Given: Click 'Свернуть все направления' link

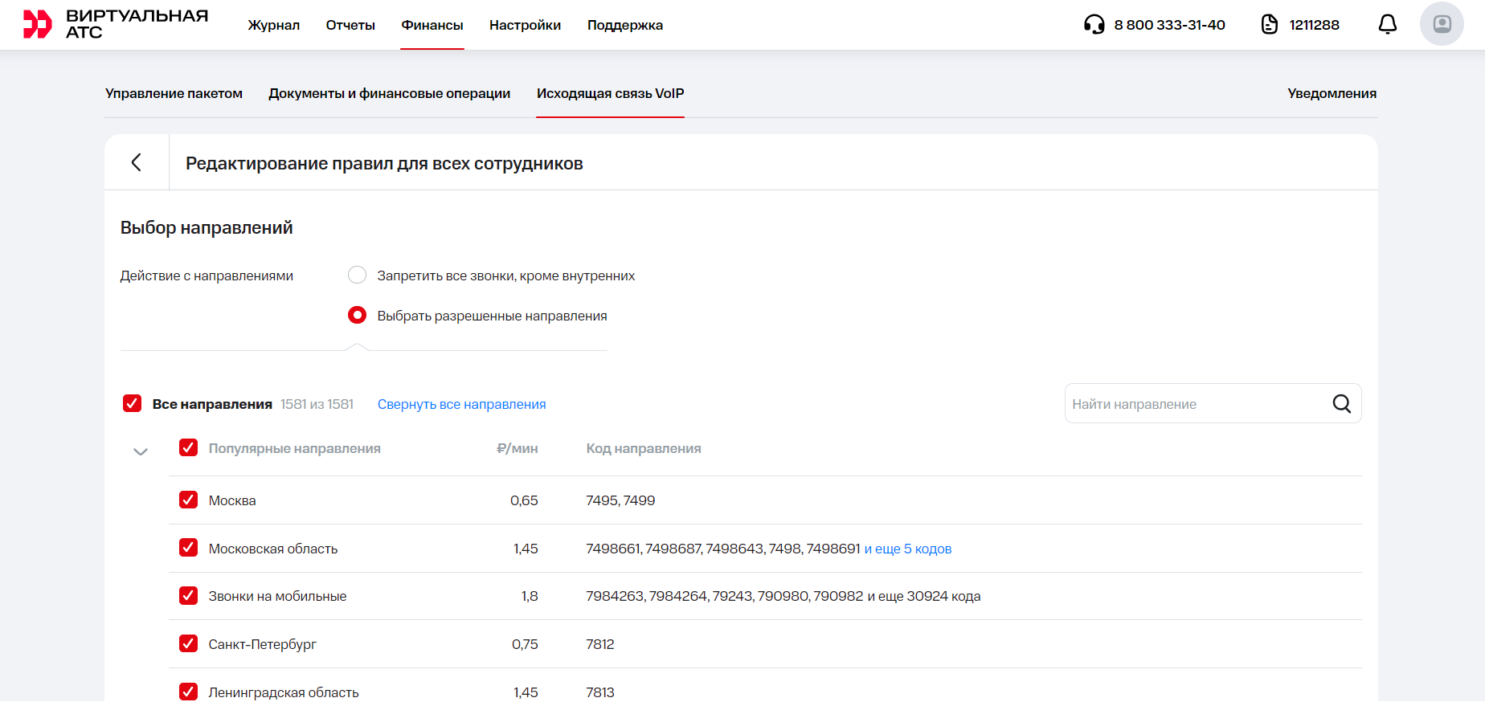Looking at the screenshot, I should (x=461, y=405).
